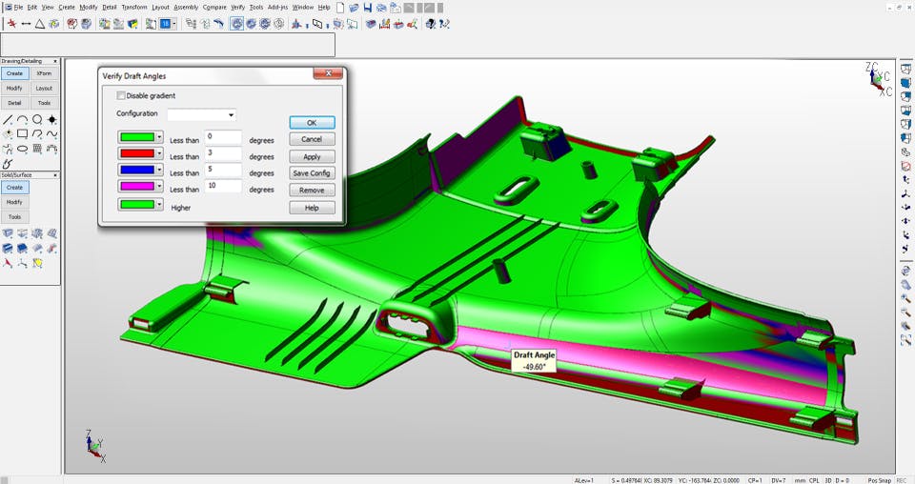
Task: Select the Point tool with black dot
Action: [51, 119]
